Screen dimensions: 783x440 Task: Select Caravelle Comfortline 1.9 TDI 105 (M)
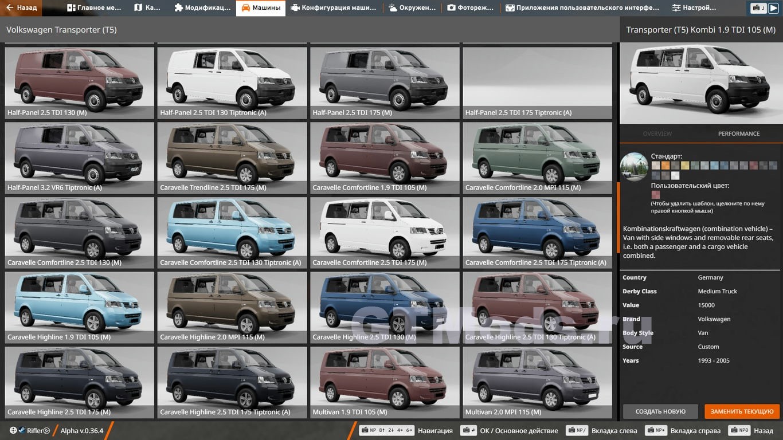point(385,158)
